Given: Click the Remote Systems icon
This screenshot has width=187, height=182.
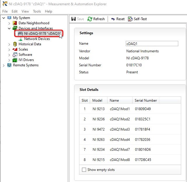Looking at the screenshot, I should [x=9, y=65].
